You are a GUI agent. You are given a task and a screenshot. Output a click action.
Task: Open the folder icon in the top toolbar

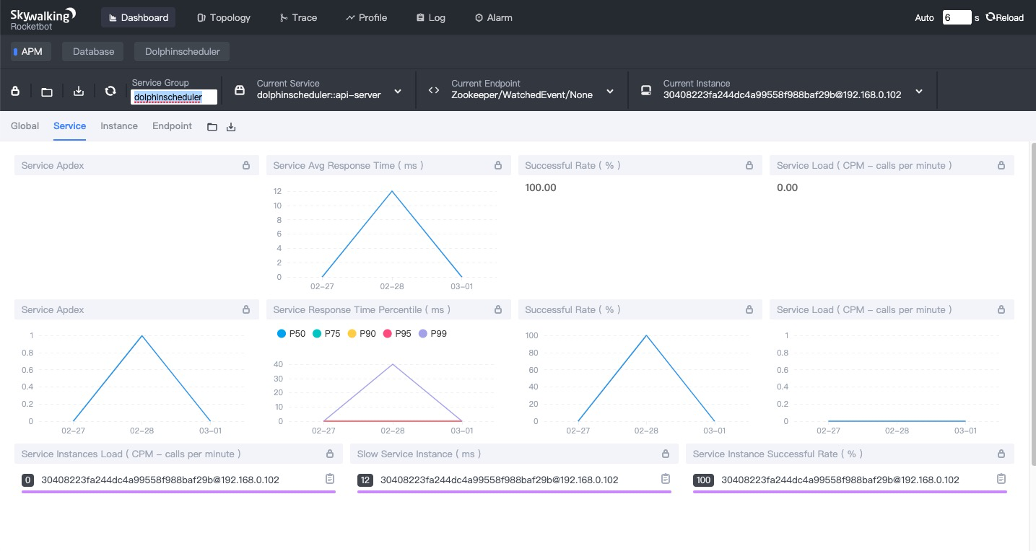[x=47, y=92]
